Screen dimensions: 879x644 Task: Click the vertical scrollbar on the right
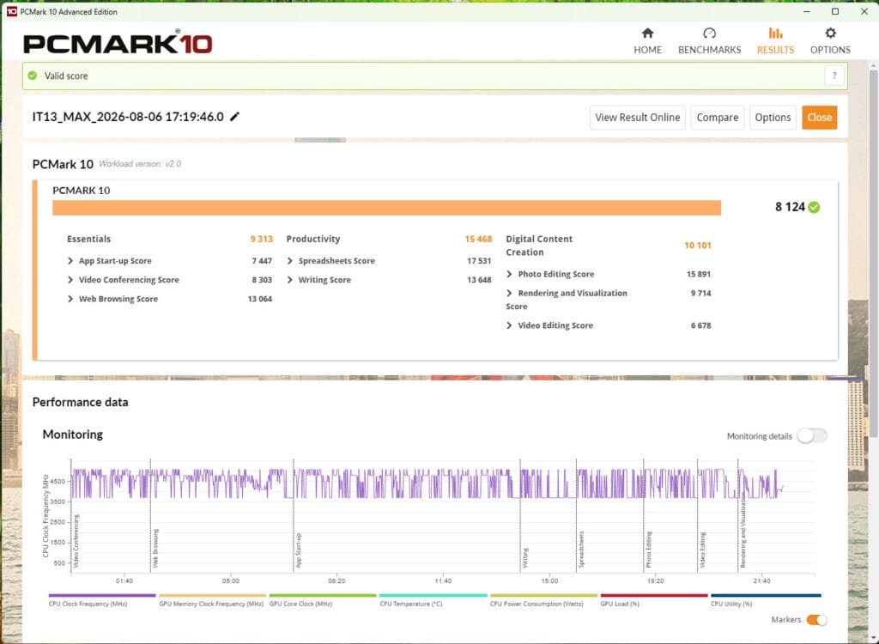click(873, 252)
